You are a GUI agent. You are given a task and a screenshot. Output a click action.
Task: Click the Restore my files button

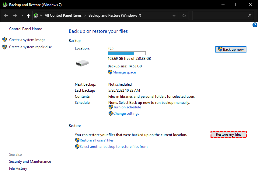click(228, 134)
